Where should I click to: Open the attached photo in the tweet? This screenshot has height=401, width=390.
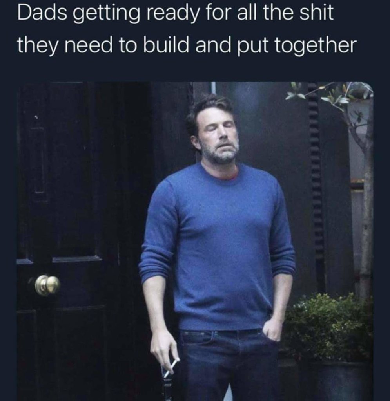195,241
